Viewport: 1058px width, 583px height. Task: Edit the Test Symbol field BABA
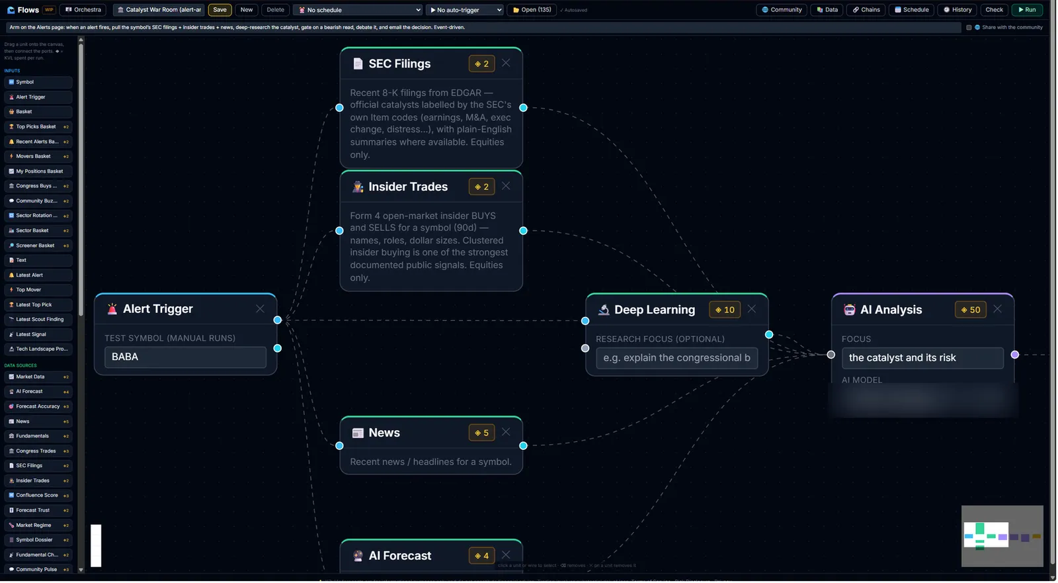coord(185,357)
